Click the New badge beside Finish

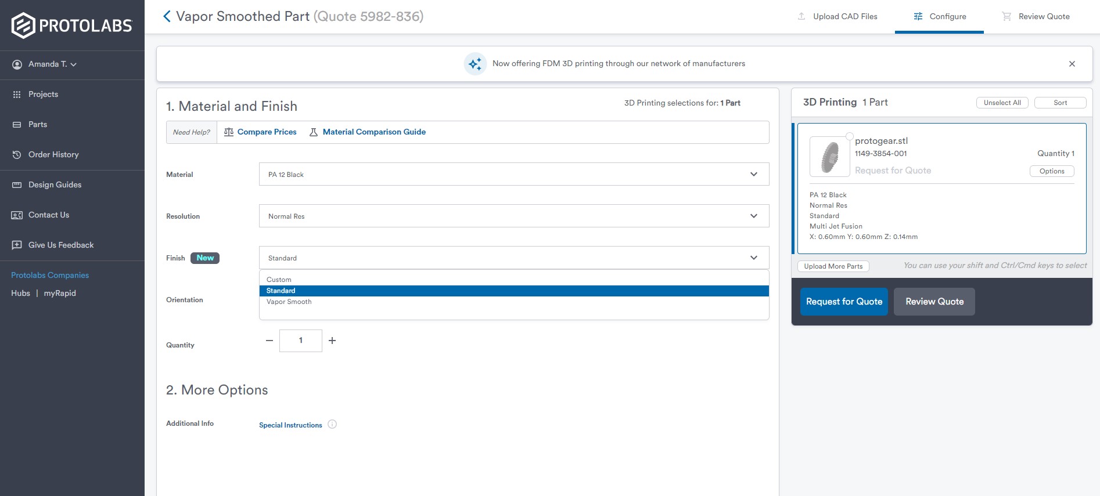pos(205,258)
